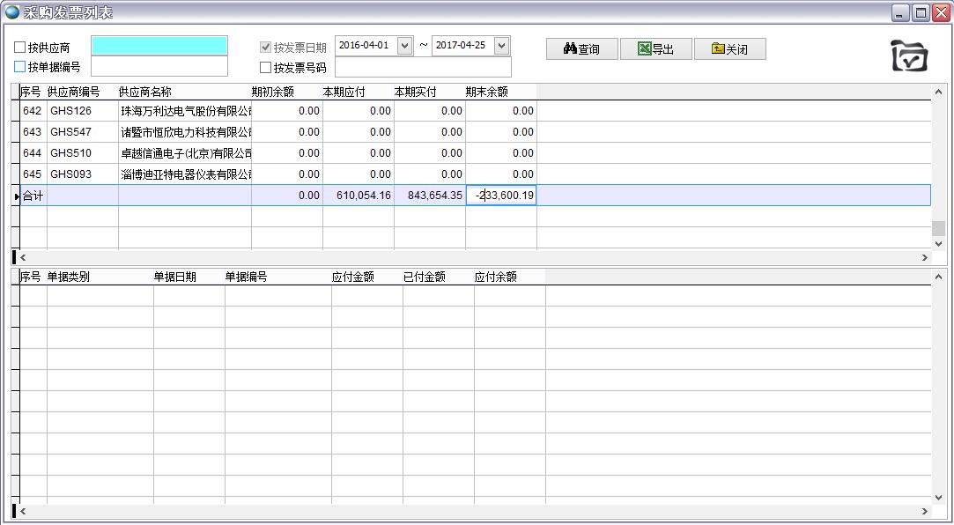This screenshot has height=525, width=954.
Task: Open the start date 2016-04-01 dropdown
Action: click(404, 46)
